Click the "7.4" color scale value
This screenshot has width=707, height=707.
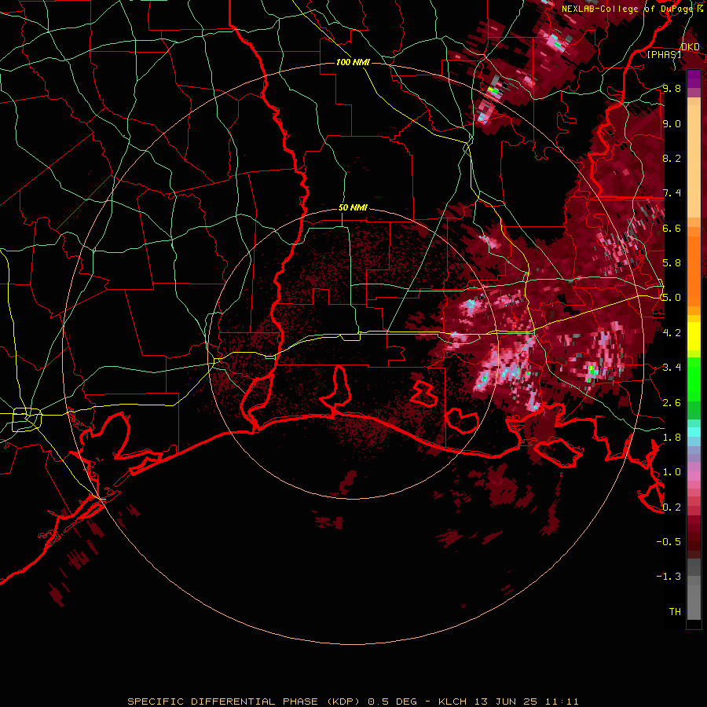(672, 193)
